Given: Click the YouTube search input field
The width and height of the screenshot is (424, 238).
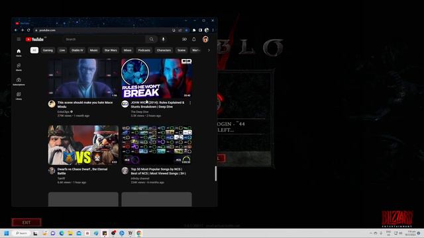Looking at the screenshot, I should (x=105, y=40).
